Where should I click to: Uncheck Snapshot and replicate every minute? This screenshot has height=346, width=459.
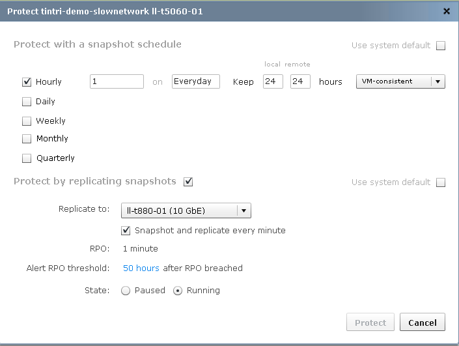(126, 231)
